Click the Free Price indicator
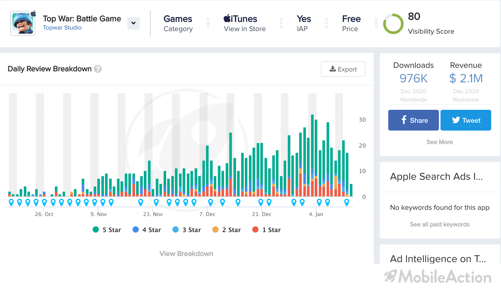Screen dimensions: 501x301 351,23
